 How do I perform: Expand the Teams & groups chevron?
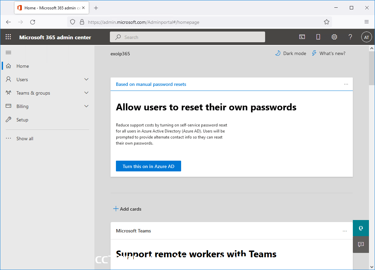(x=86, y=93)
